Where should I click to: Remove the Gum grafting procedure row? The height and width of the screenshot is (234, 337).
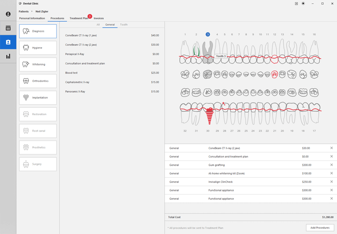click(x=331, y=165)
